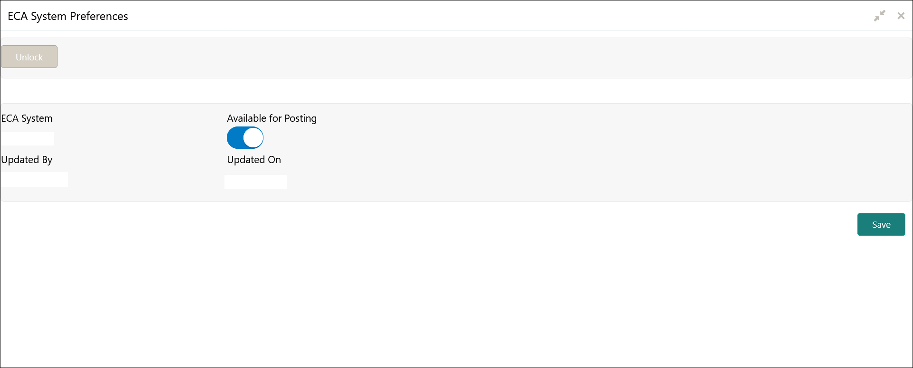Click the Updated On label
The height and width of the screenshot is (368, 913).
254,160
